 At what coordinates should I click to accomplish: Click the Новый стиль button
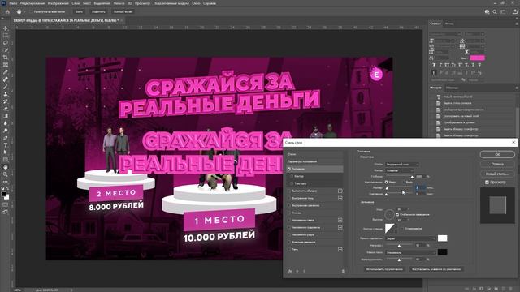coord(497,174)
